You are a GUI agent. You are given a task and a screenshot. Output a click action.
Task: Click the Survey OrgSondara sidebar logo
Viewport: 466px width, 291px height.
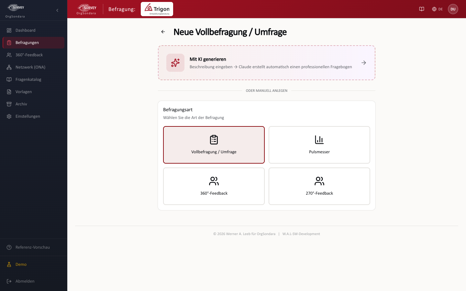(x=16, y=11)
